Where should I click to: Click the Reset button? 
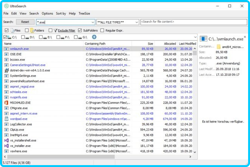25,22
